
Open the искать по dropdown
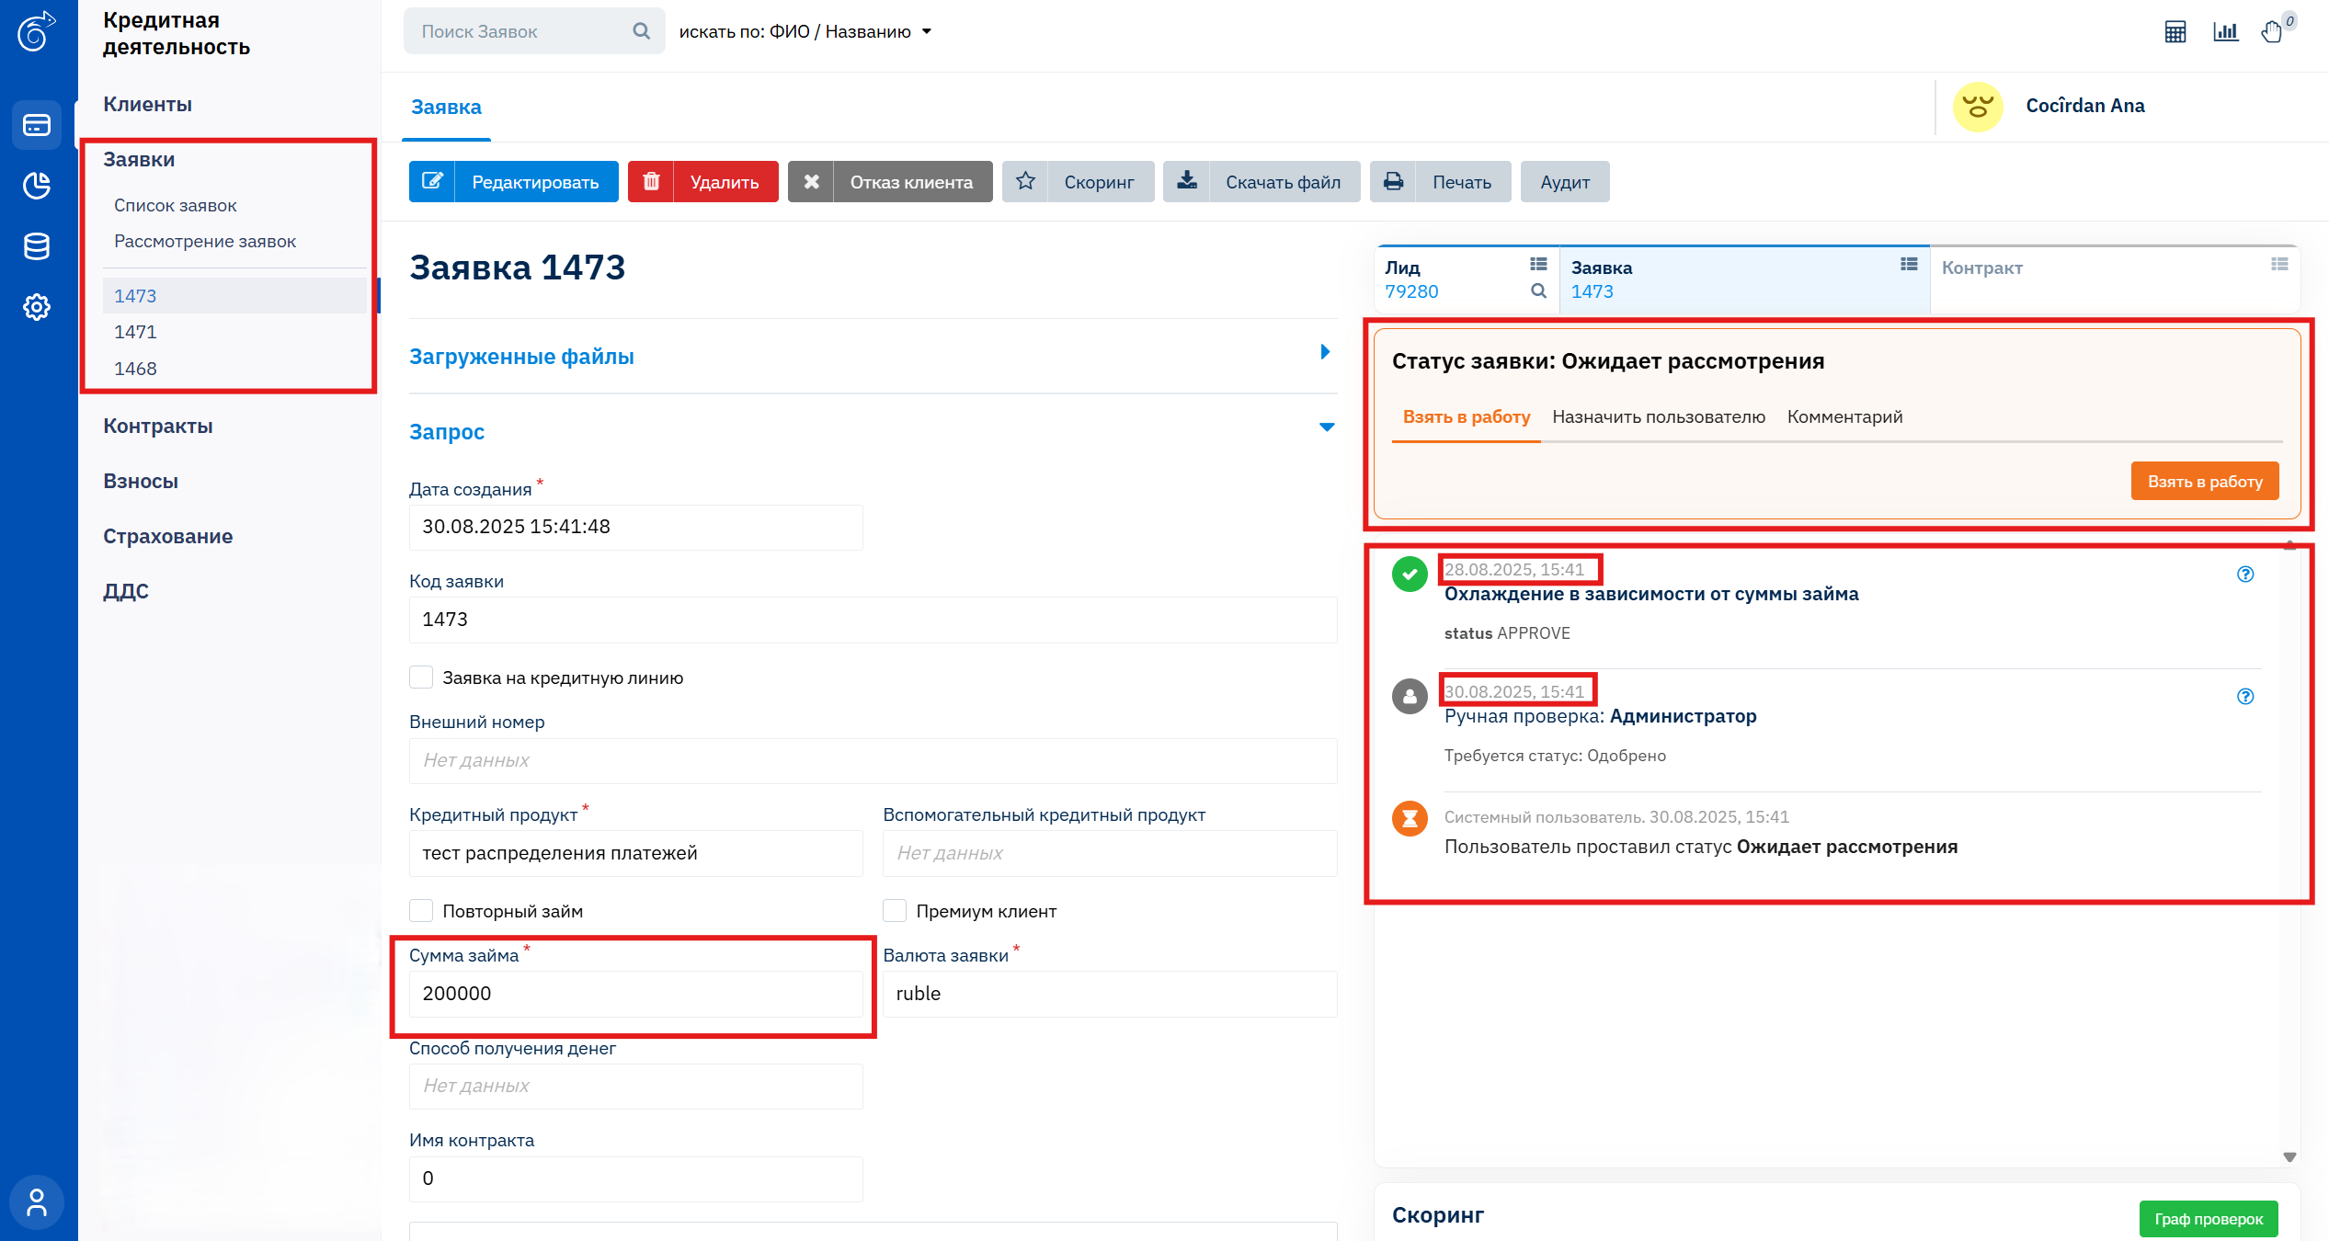click(805, 32)
